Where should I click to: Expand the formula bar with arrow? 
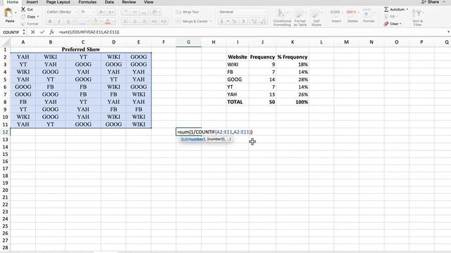click(x=448, y=32)
